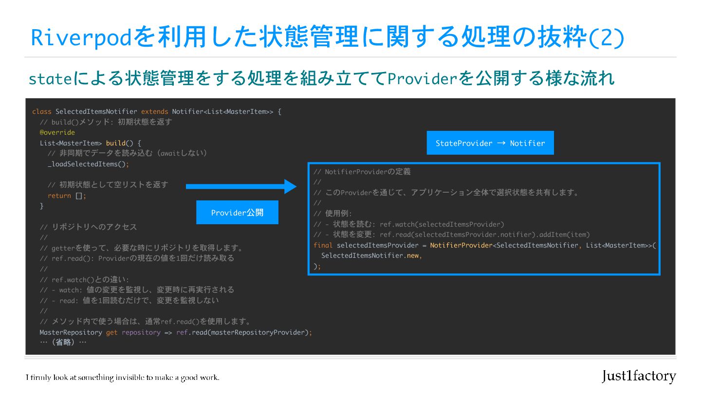
Task: Click the statement 'return [];'
Action: click(x=67, y=196)
